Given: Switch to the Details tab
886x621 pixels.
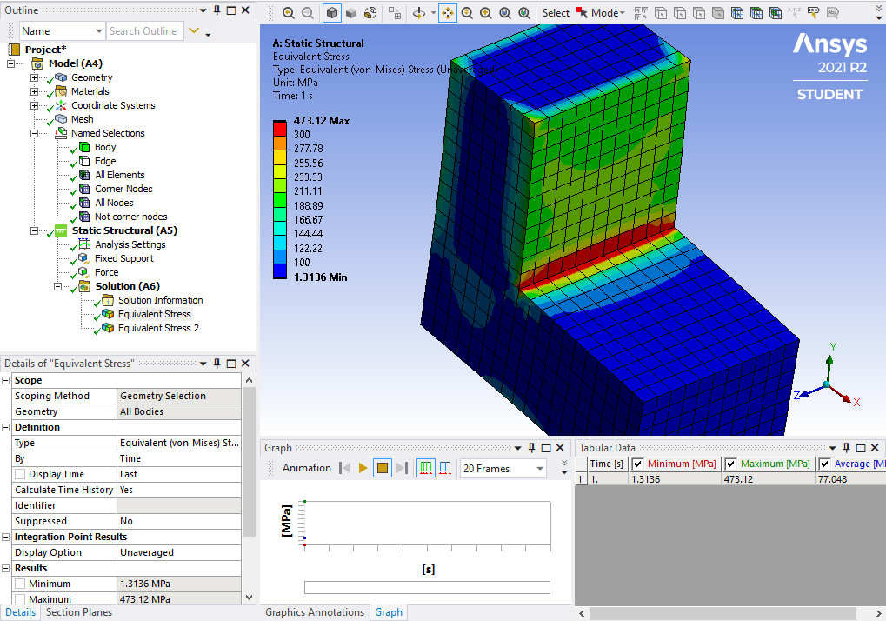Looking at the screenshot, I should coord(21,612).
